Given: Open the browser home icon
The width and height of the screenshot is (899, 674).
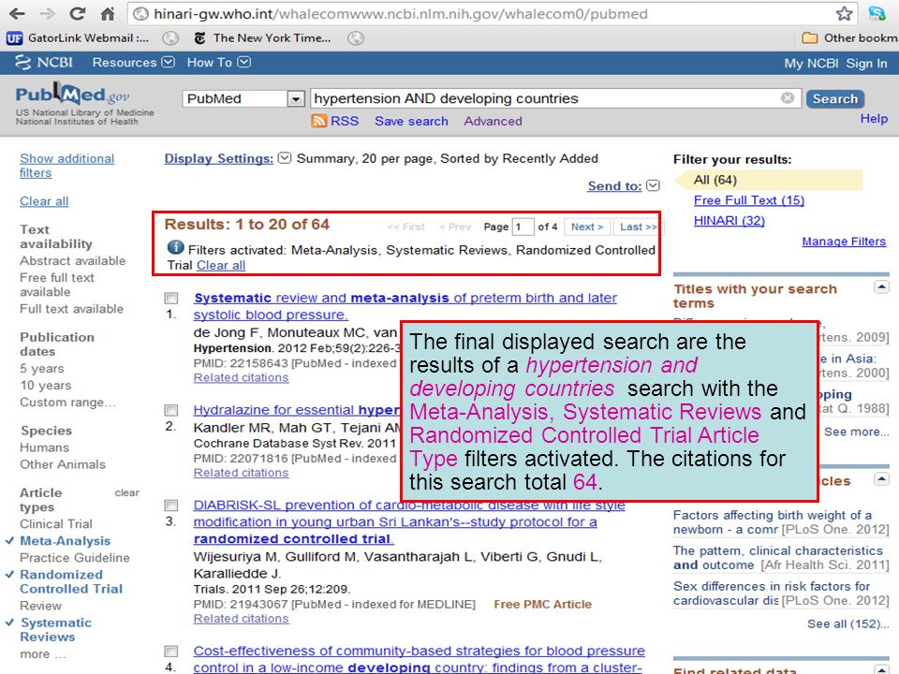Looking at the screenshot, I should pyautogui.click(x=107, y=13).
